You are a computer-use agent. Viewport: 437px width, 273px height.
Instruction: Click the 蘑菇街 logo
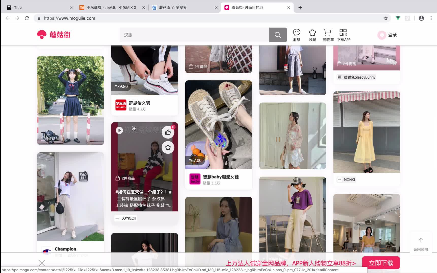tap(54, 35)
